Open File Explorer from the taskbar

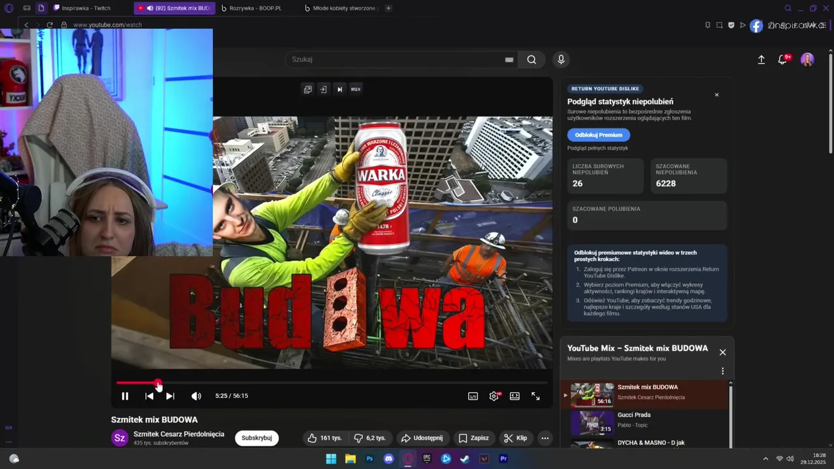coord(351,459)
